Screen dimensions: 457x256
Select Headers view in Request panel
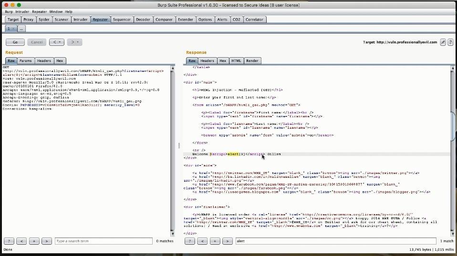tap(44, 61)
